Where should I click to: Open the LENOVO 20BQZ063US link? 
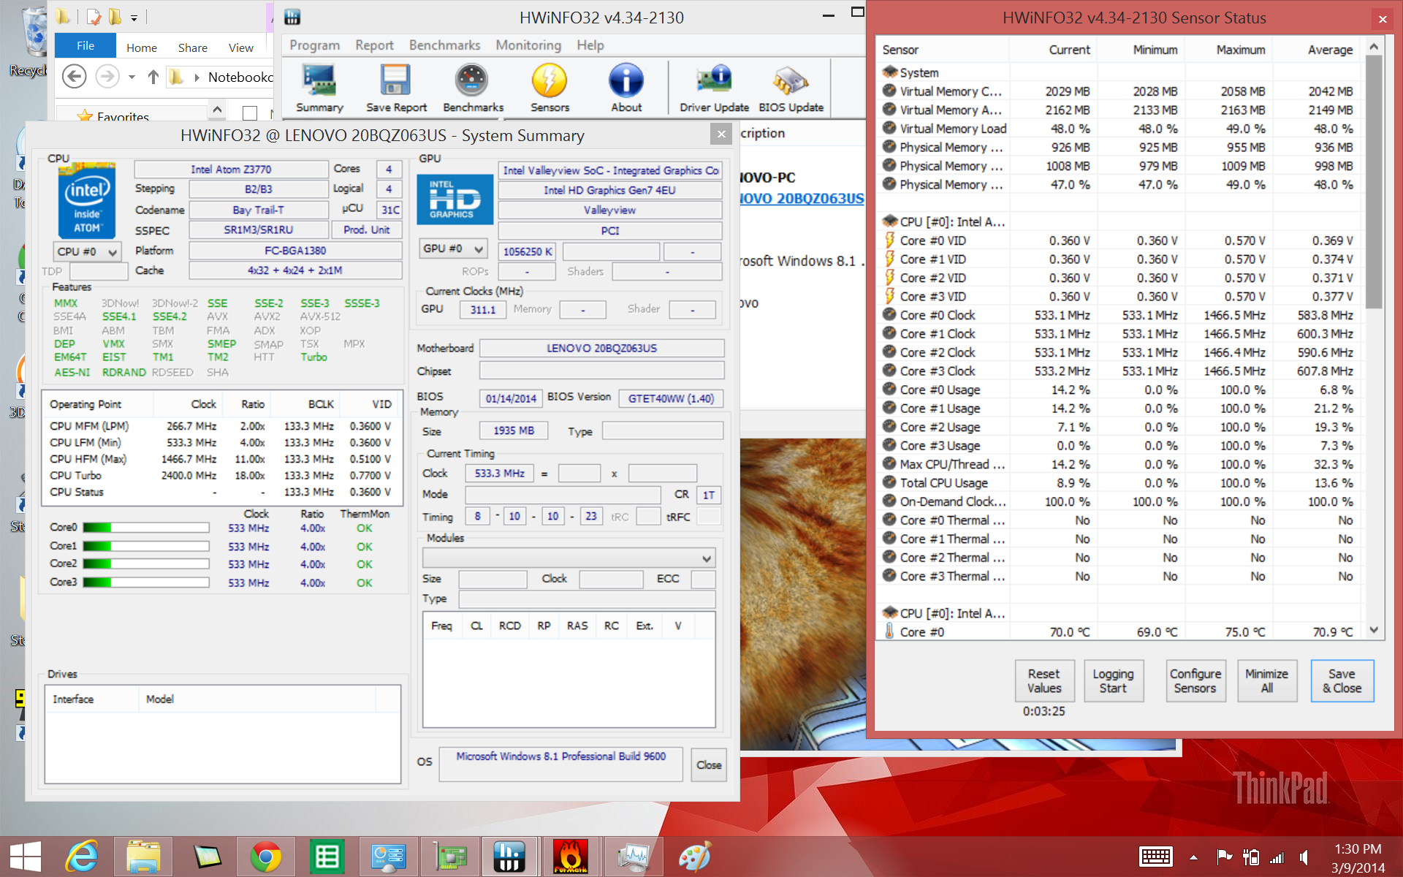point(802,198)
